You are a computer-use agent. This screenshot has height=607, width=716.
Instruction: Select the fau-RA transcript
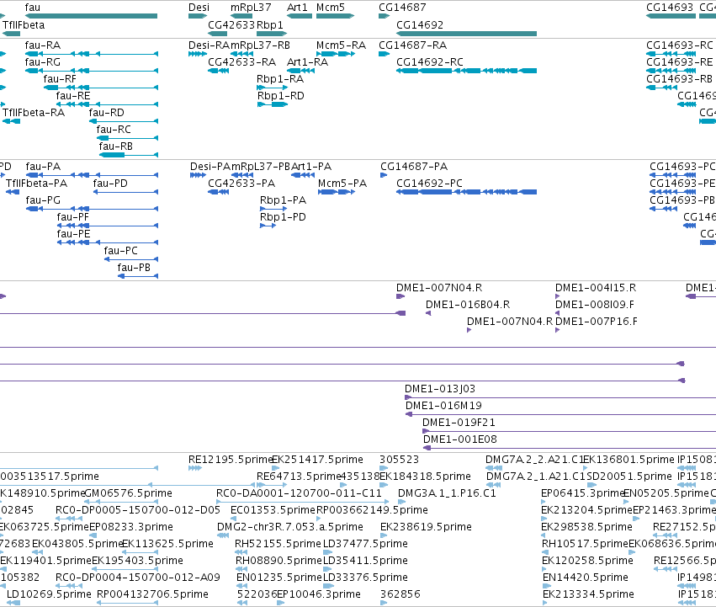[x=91, y=54]
